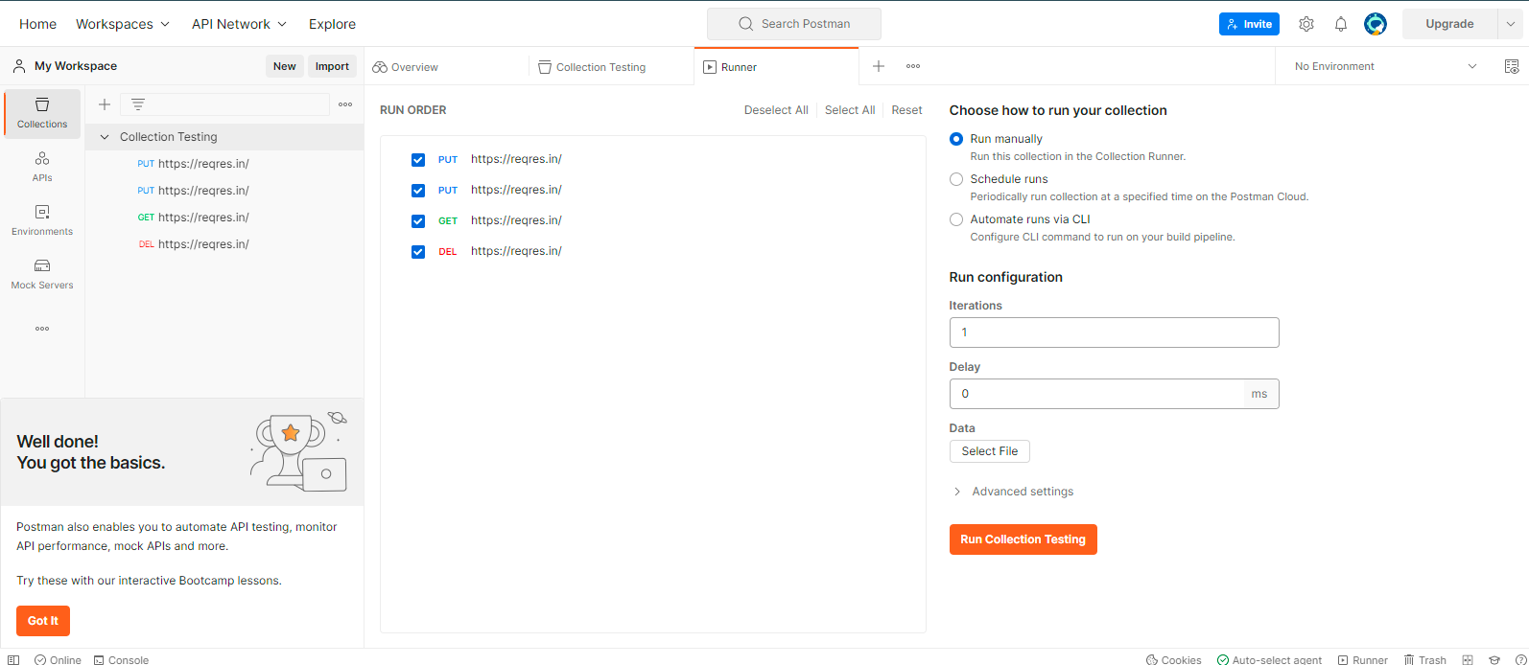
Task: Click Deselect All in run order
Action: tap(776, 110)
